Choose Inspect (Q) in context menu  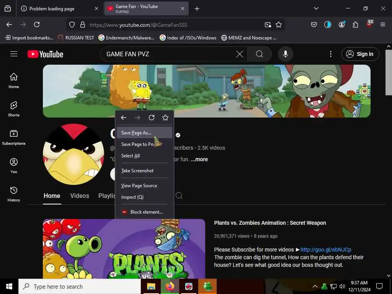click(144, 197)
